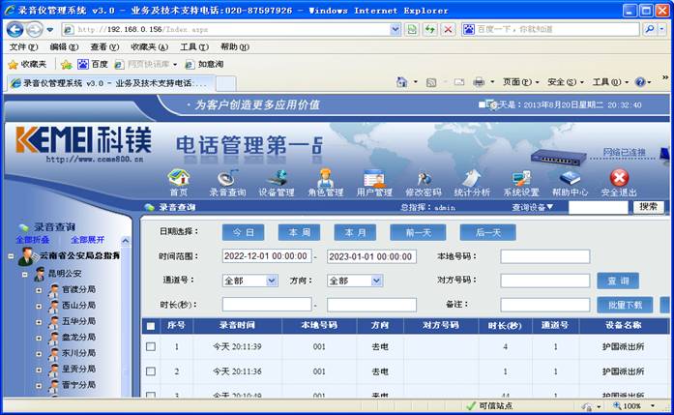Click the 批量下载 batch download button
The width and height of the screenshot is (674, 415).
[625, 305]
